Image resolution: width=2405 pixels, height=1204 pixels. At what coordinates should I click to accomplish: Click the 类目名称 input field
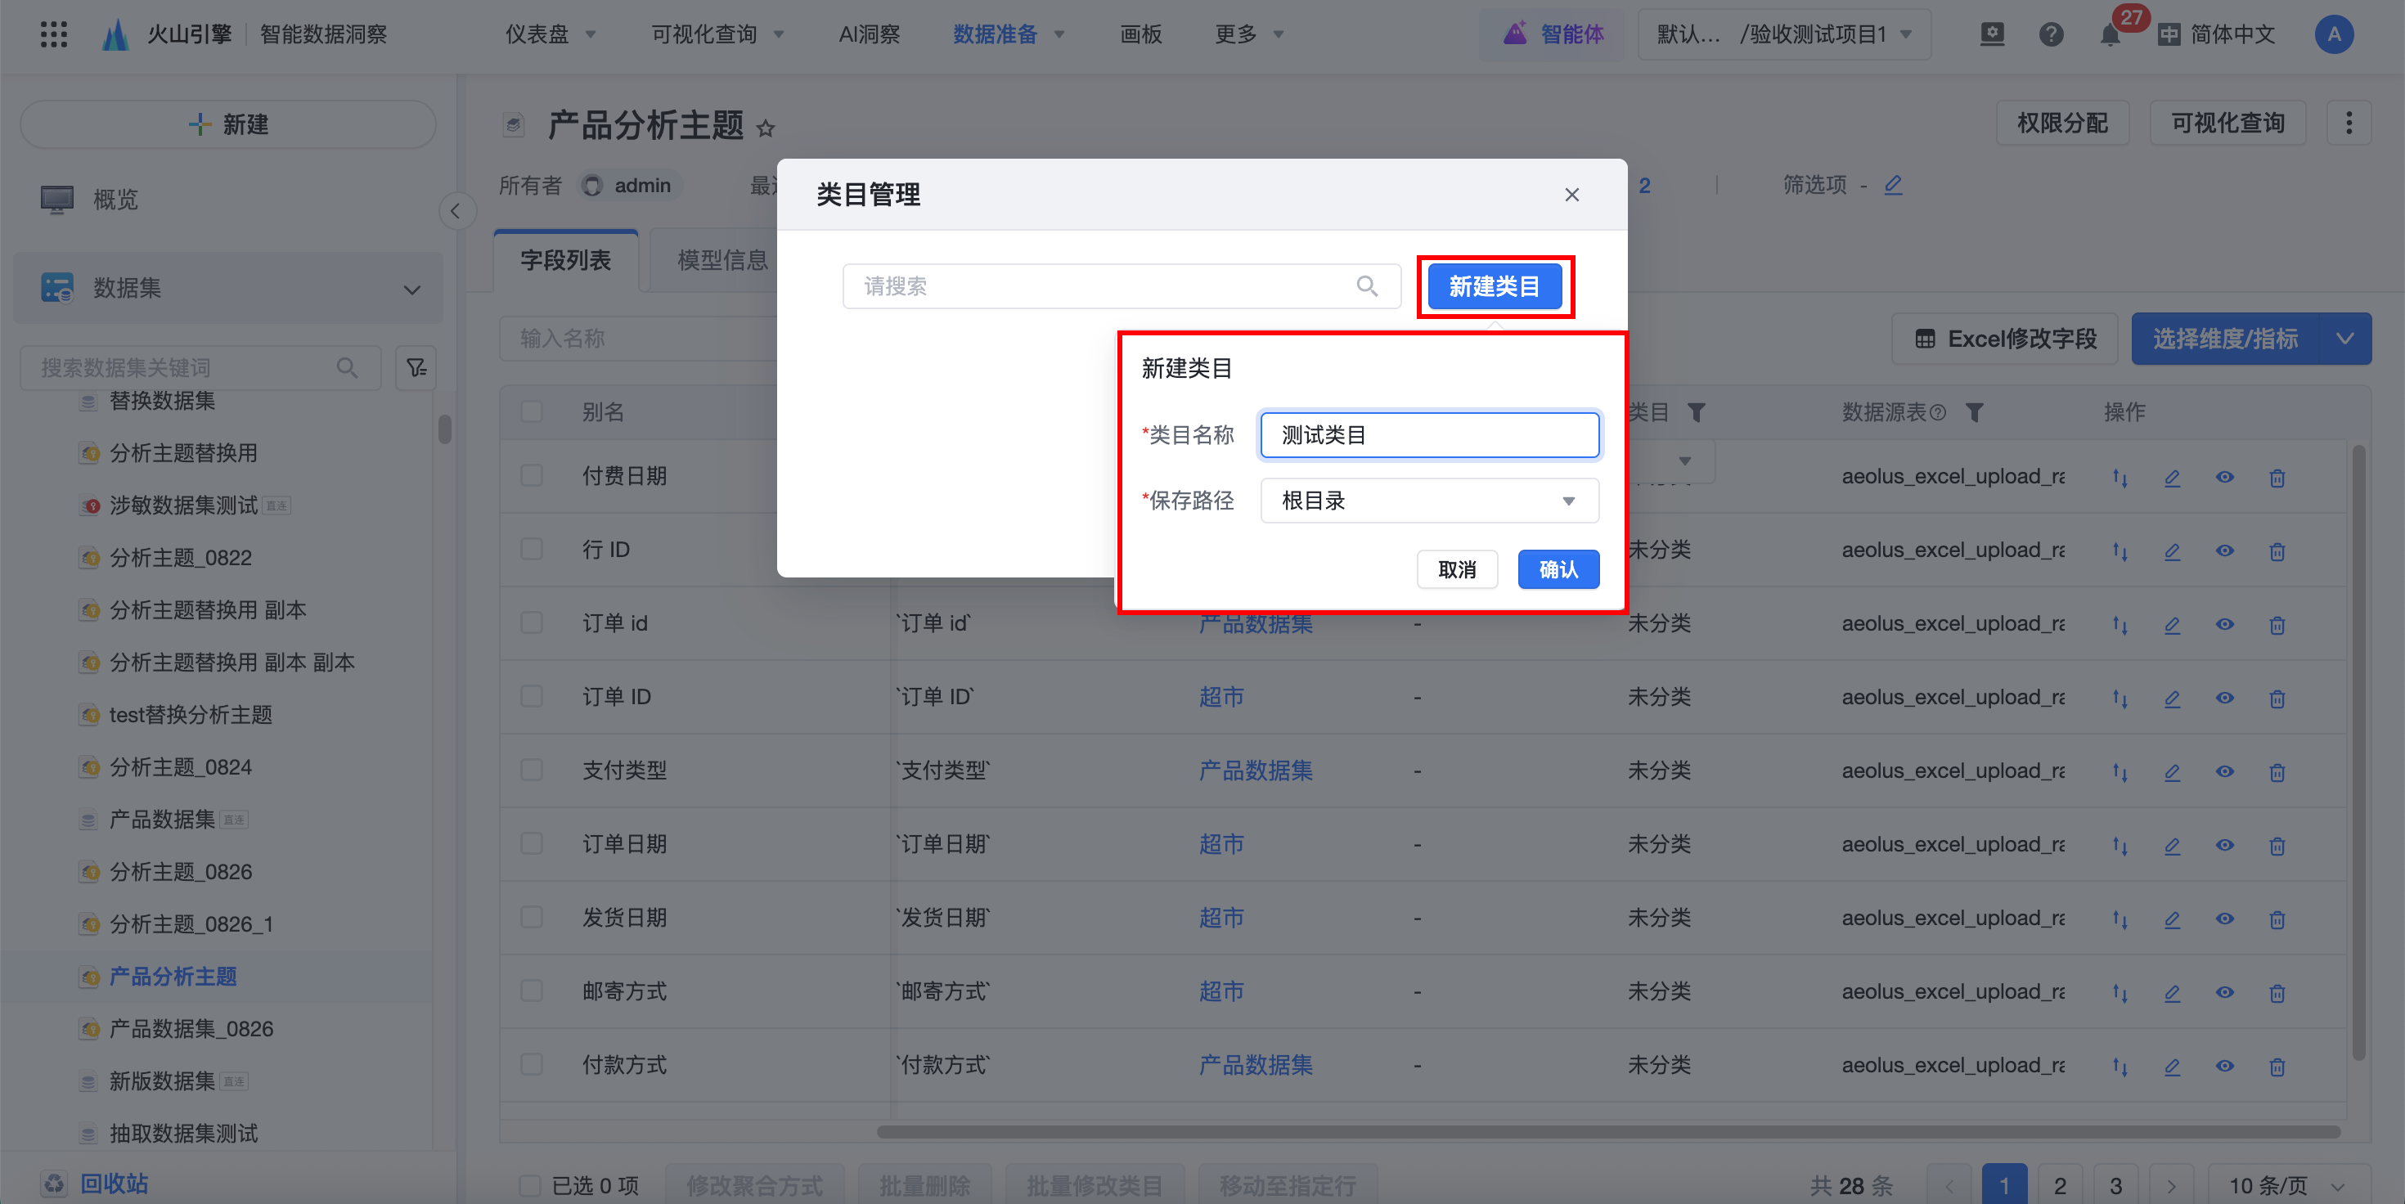(x=1428, y=435)
